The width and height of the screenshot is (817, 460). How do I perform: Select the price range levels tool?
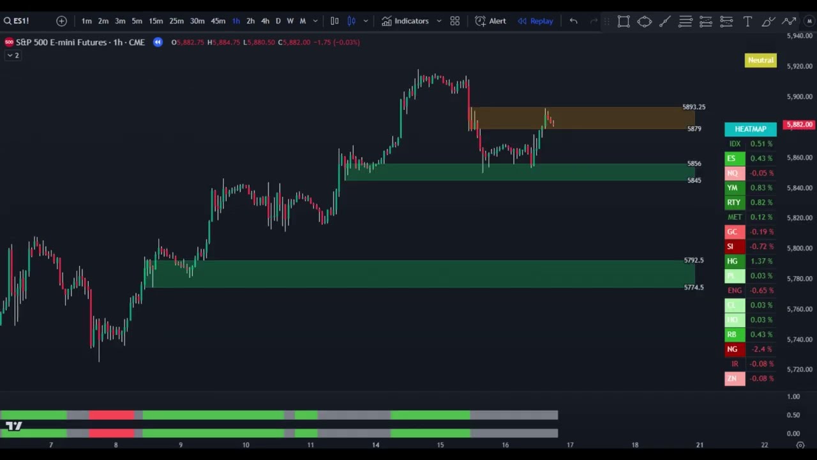coord(726,21)
